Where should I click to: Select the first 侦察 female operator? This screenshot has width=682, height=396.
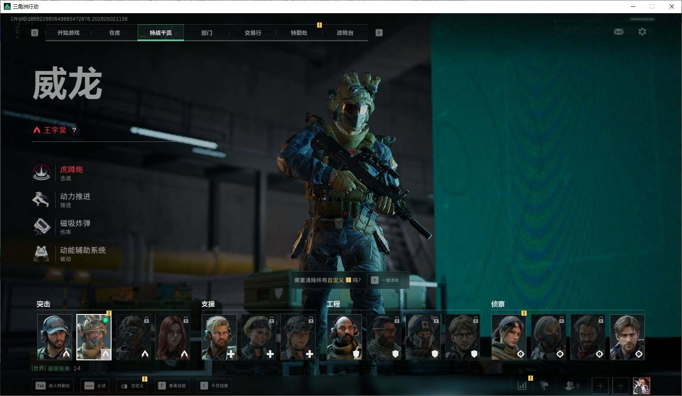click(x=509, y=337)
